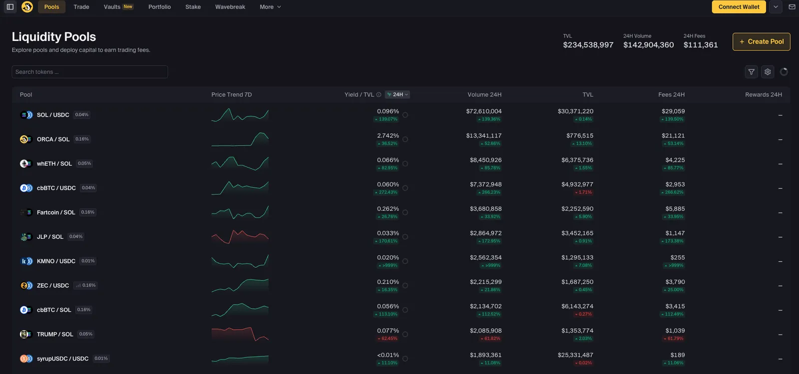Navigate to the Stake tab
The image size is (799, 374).
pos(193,7)
